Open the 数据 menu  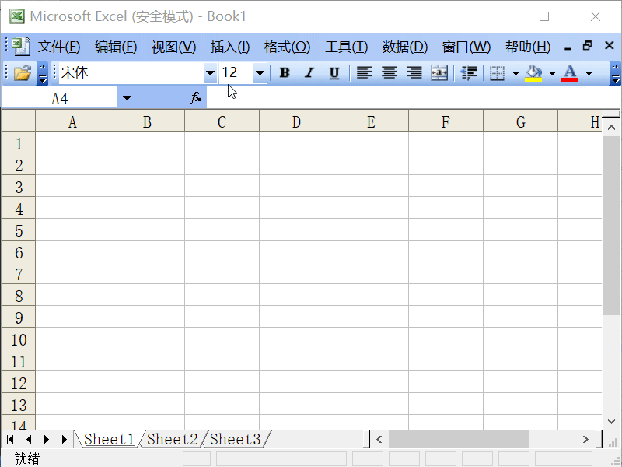tap(404, 46)
